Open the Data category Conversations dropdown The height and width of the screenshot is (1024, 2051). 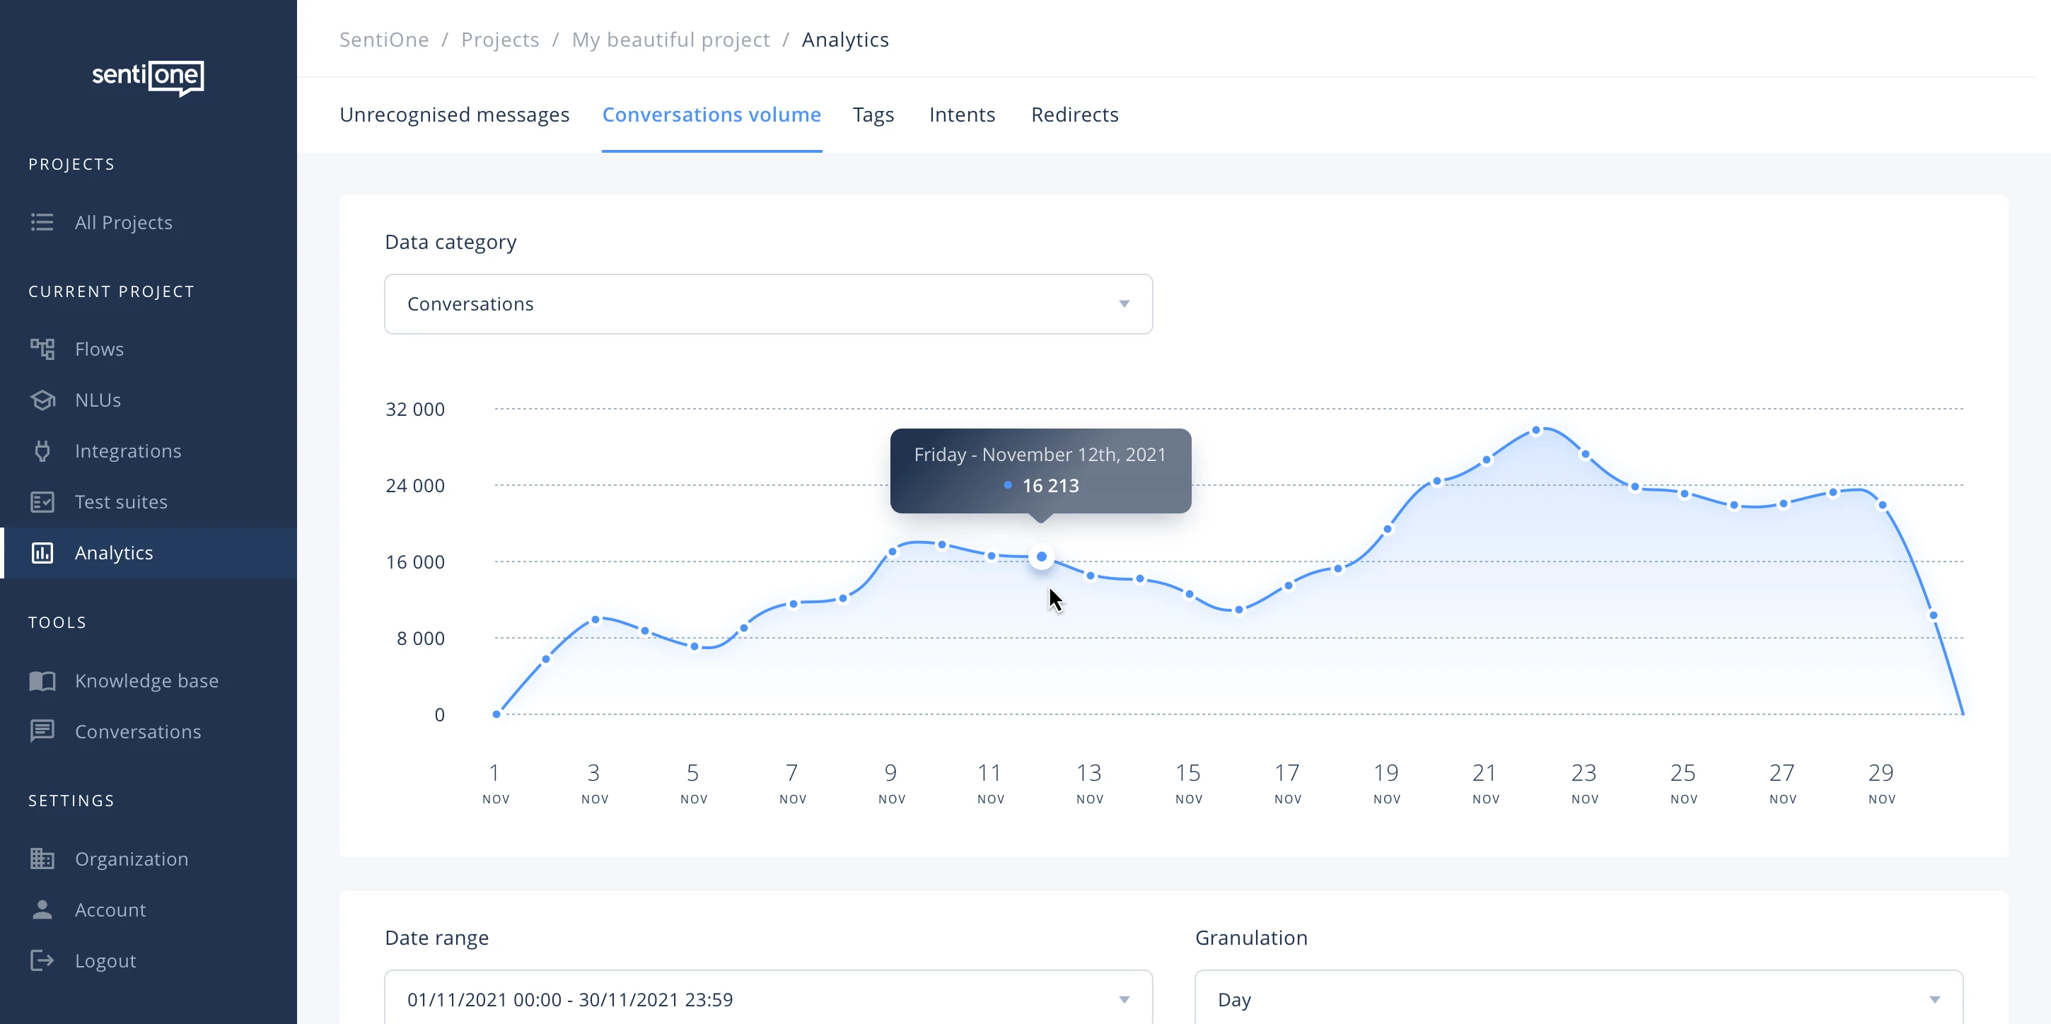767,304
